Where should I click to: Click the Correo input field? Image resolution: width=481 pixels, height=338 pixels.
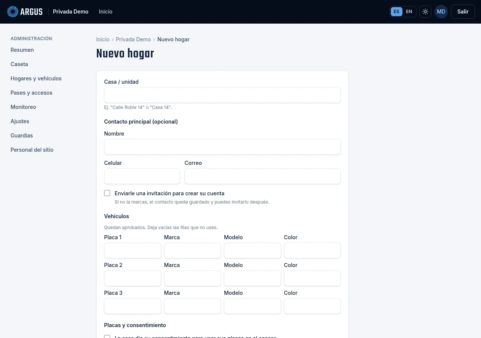tap(263, 176)
